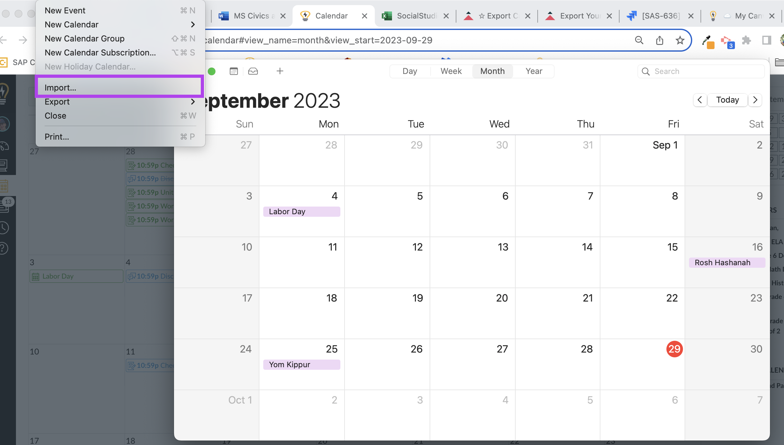This screenshot has height=445, width=784.
Task: Navigate to previous month arrow
Action: tap(700, 100)
